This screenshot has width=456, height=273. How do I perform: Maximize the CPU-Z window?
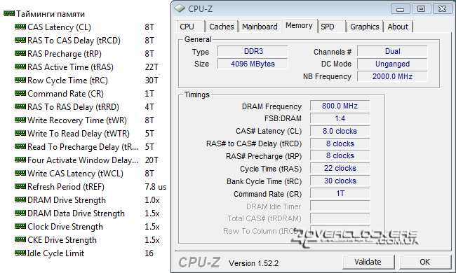pos(421,9)
